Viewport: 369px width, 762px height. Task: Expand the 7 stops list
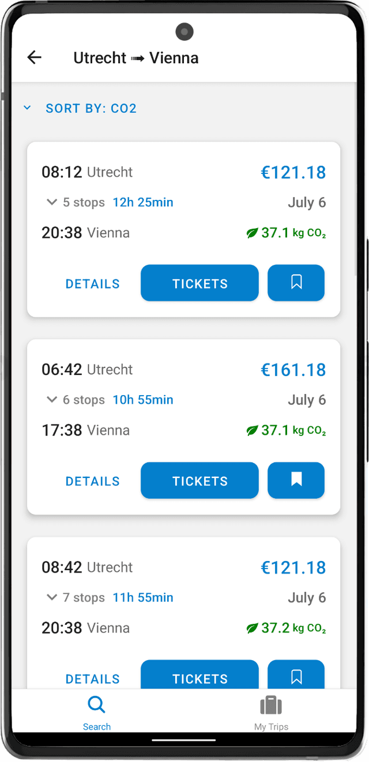(x=52, y=597)
